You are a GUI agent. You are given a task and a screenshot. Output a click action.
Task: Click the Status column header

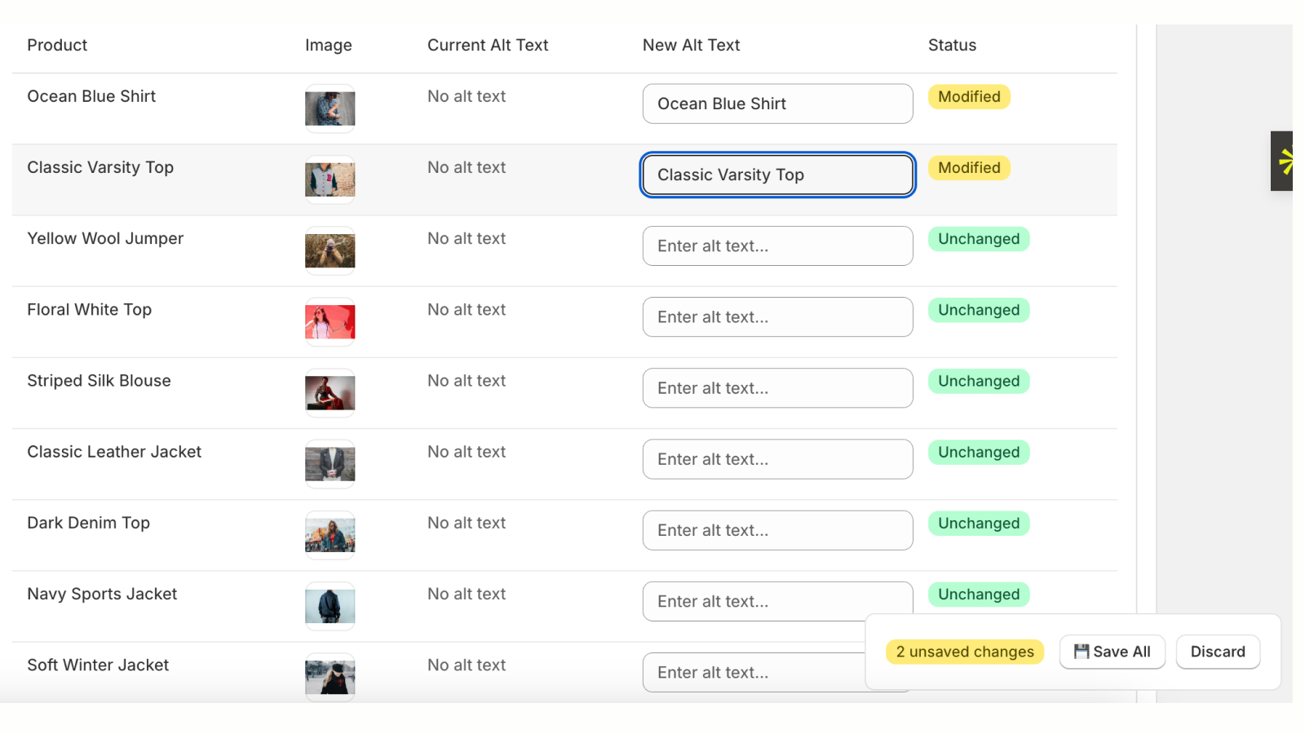pyautogui.click(x=952, y=46)
